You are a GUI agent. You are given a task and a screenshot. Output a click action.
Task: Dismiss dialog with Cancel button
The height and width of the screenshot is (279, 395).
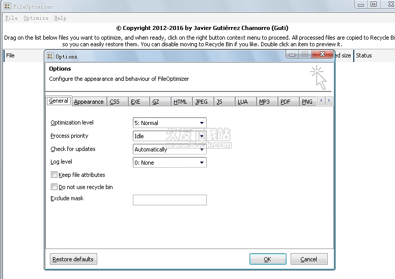pyautogui.click(x=309, y=259)
